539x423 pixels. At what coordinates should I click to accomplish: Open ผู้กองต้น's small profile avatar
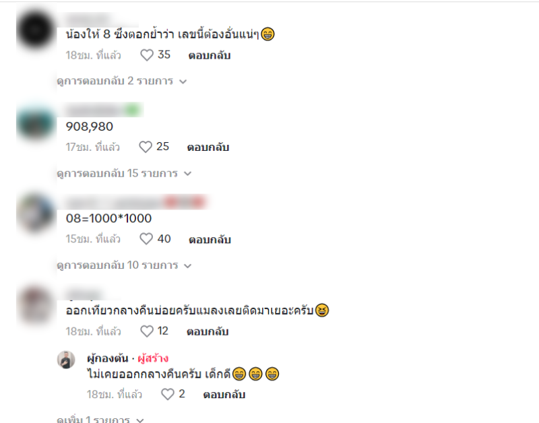[66, 360]
